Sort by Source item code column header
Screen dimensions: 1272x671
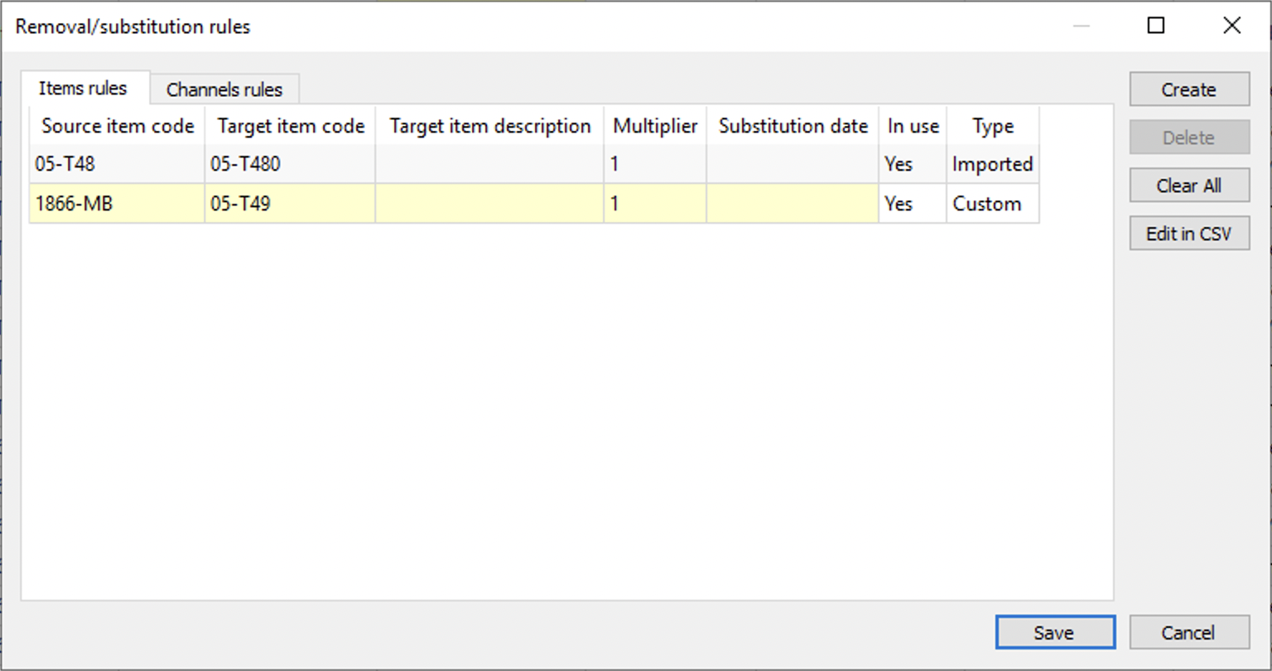click(x=118, y=126)
